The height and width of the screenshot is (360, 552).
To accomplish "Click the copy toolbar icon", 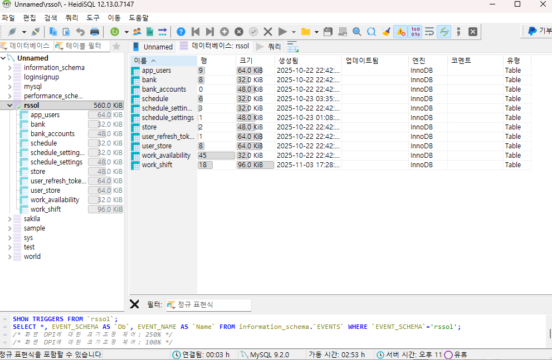I will [53, 32].
